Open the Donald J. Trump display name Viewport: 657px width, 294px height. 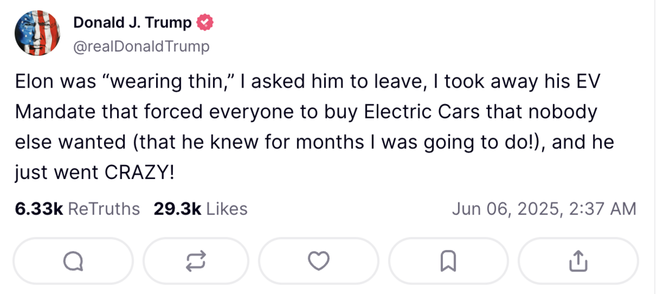(x=132, y=23)
